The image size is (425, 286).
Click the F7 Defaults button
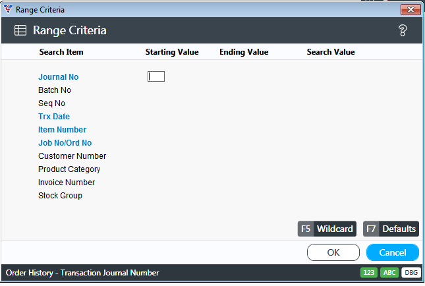click(x=391, y=229)
